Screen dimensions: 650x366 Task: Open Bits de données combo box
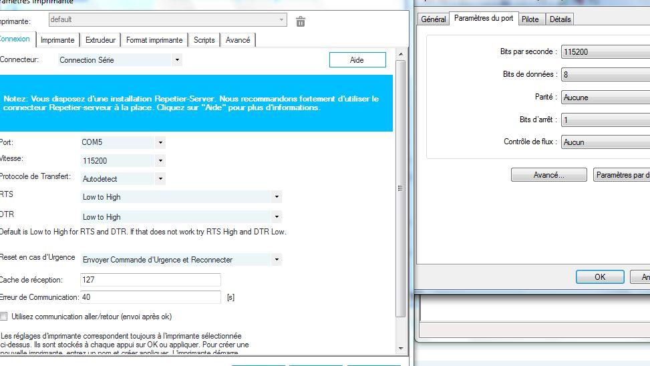605,75
